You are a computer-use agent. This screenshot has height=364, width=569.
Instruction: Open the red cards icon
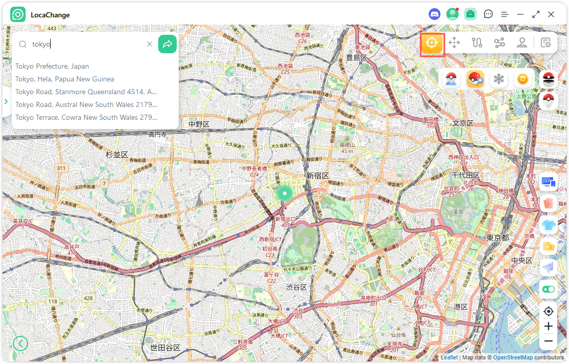[x=548, y=203]
